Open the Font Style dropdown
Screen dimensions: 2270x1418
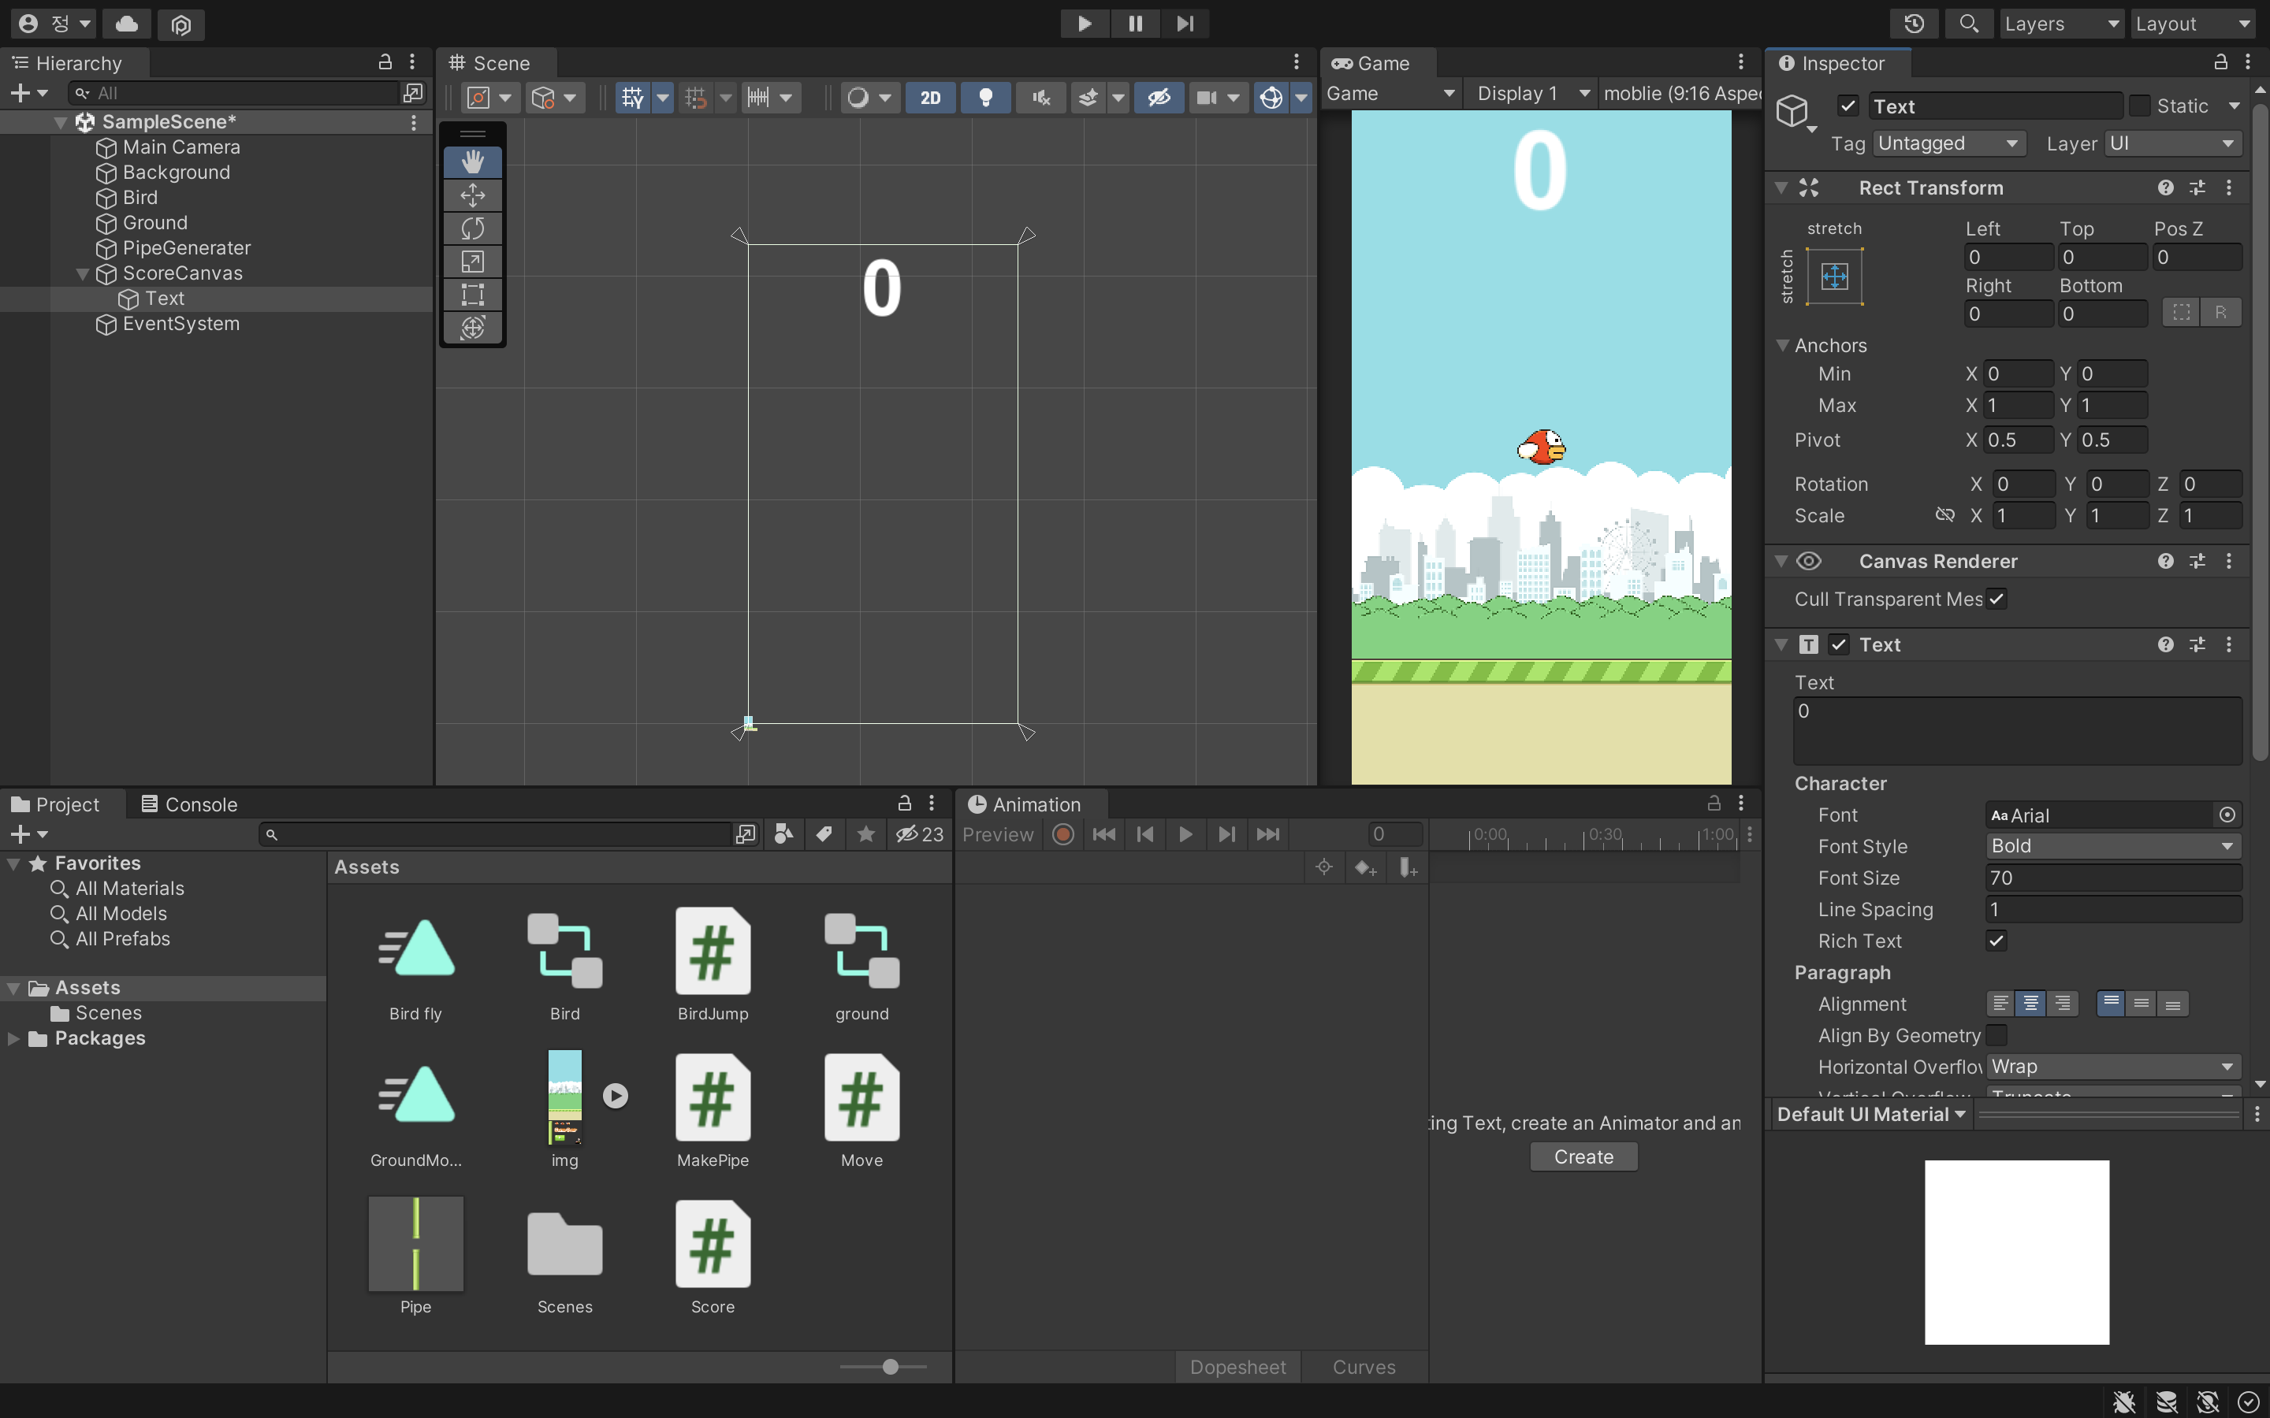coord(2112,846)
